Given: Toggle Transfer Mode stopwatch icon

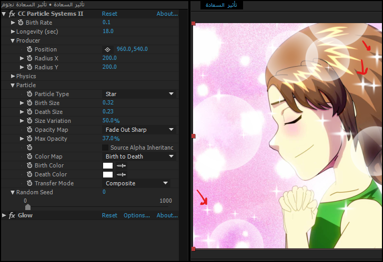Looking at the screenshot, I should point(29,183).
